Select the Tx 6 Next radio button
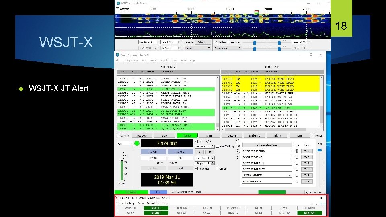386x217 pixels. tap(297, 182)
